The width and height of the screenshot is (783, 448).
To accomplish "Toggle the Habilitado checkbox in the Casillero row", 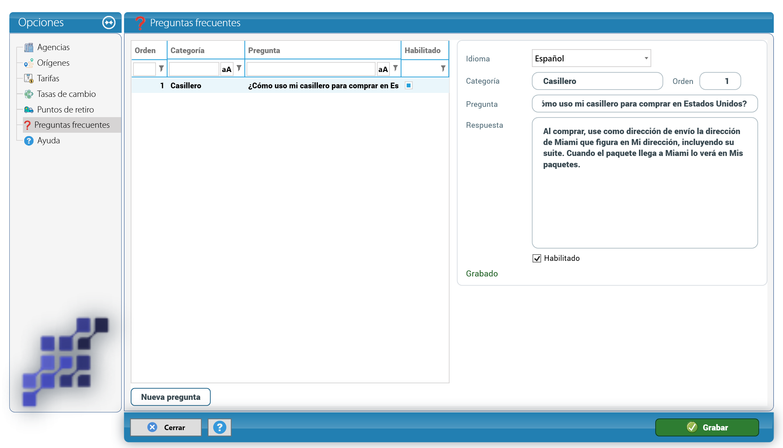I will click(x=409, y=86).
